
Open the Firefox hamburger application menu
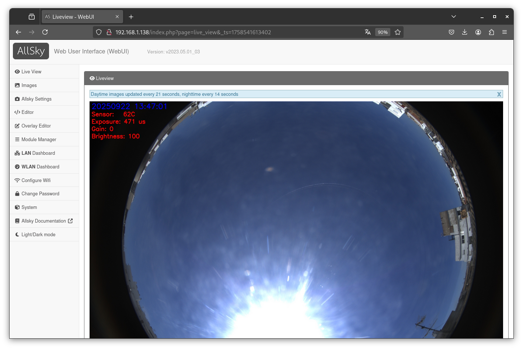click(x=505, y=32)
